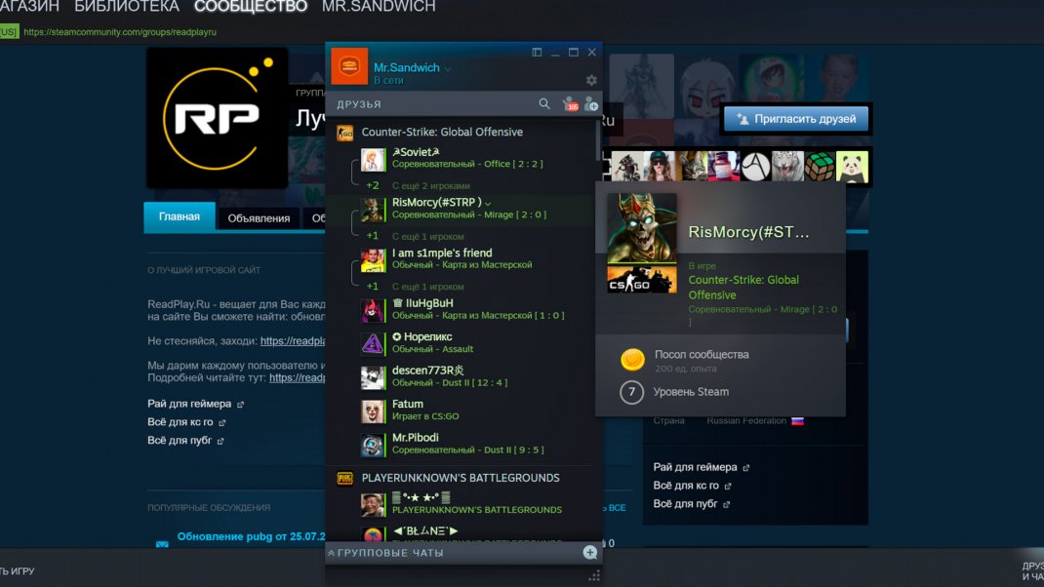
Task: Click Пригласить друзей button
Action: click(x=795, y=119)
